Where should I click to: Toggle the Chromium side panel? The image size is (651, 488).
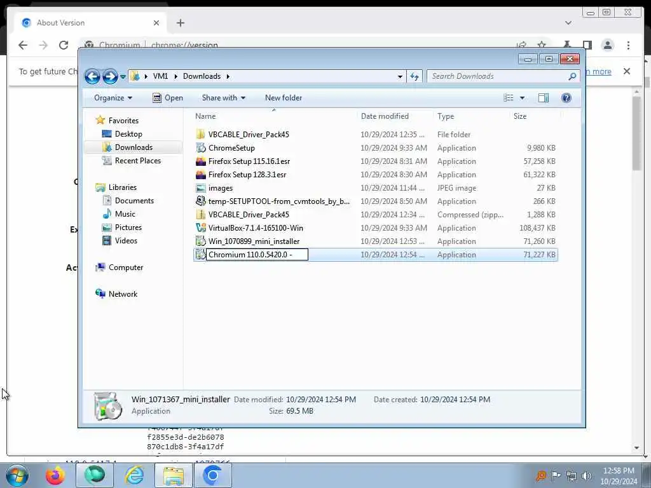point(587,45)
